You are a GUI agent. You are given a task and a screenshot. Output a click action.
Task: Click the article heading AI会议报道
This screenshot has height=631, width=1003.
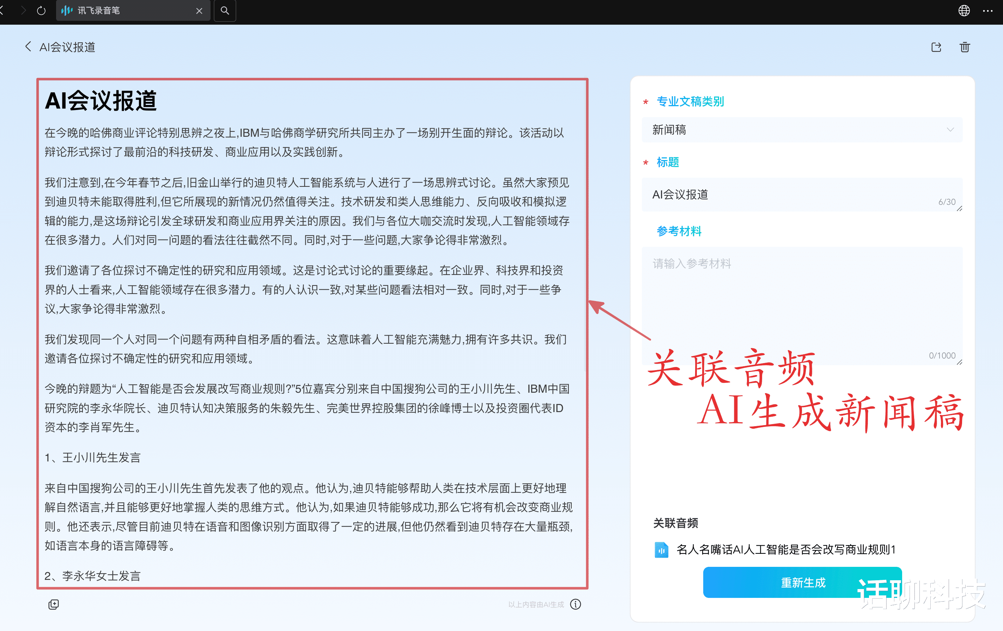pyautogui.click(x=101, y=101)
